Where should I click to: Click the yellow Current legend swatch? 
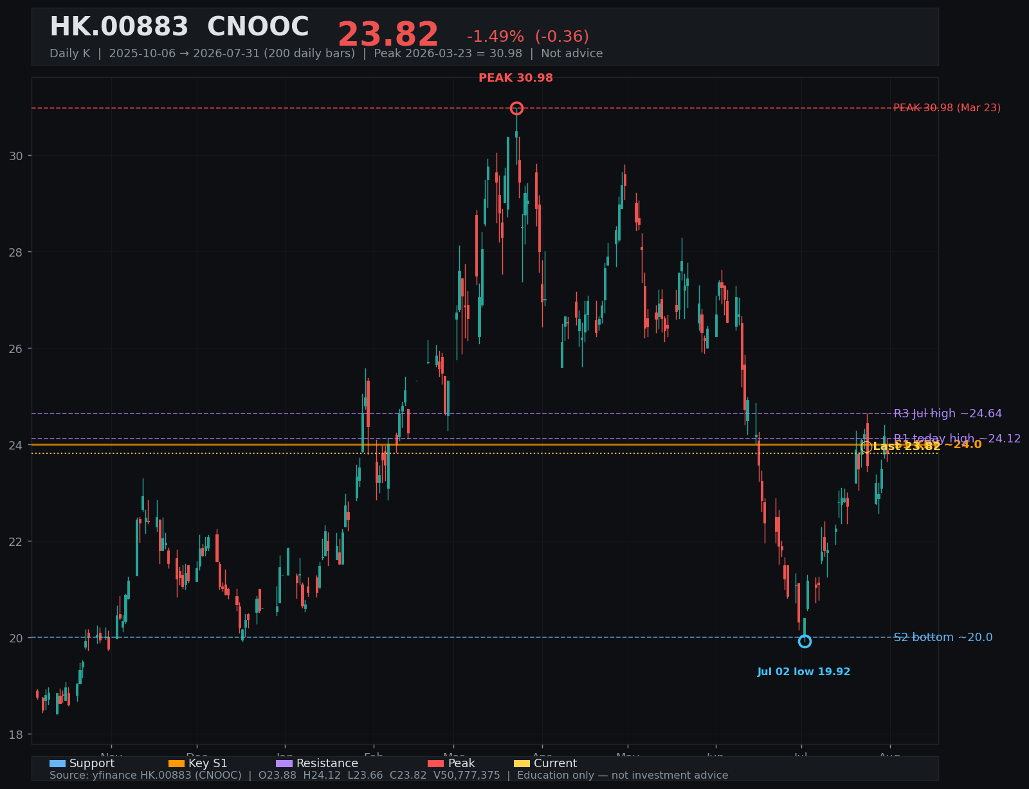[x=522, y=764]
